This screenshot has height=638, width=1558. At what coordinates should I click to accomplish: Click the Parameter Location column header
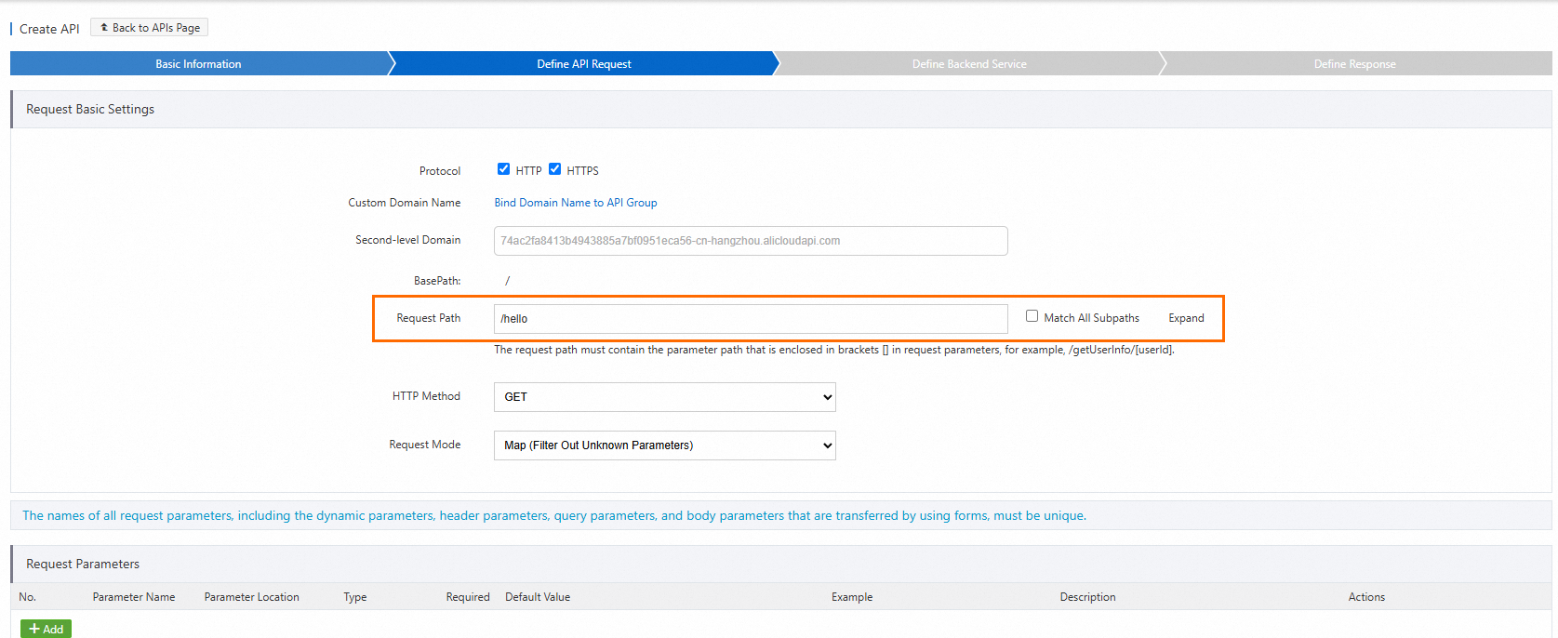pos(251,597)
